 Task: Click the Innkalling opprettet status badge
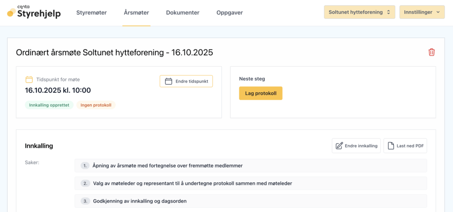point(49,105)
